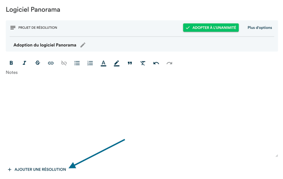Grab the notes field resize handle
The height and width of the screenshot is (179, 283).
coord(277,156)
